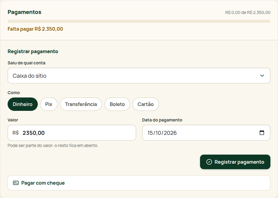The width and height of the screenshot is (278, 198).
Task: Click the Data do pagamento label
Action: click(162, 120)
